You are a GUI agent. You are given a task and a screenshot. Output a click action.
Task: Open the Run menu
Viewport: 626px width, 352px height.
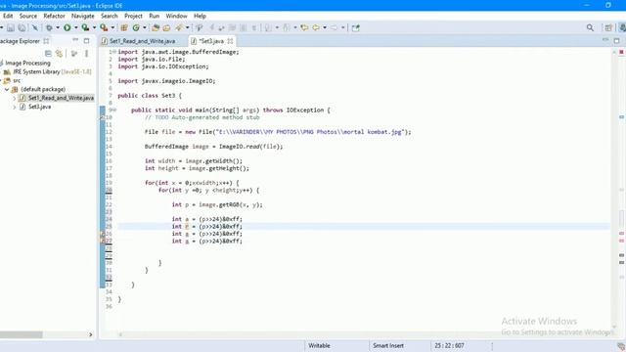(x=155, y=16)
